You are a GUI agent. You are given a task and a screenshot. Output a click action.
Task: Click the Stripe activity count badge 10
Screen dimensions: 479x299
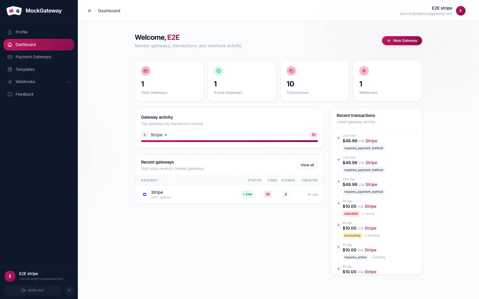pos(313,135)
